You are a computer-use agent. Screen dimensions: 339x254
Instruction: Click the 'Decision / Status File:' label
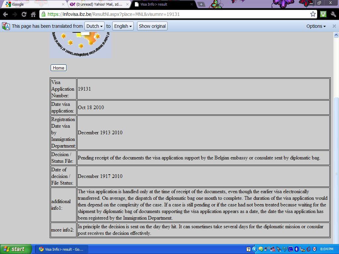coord(62,158)
